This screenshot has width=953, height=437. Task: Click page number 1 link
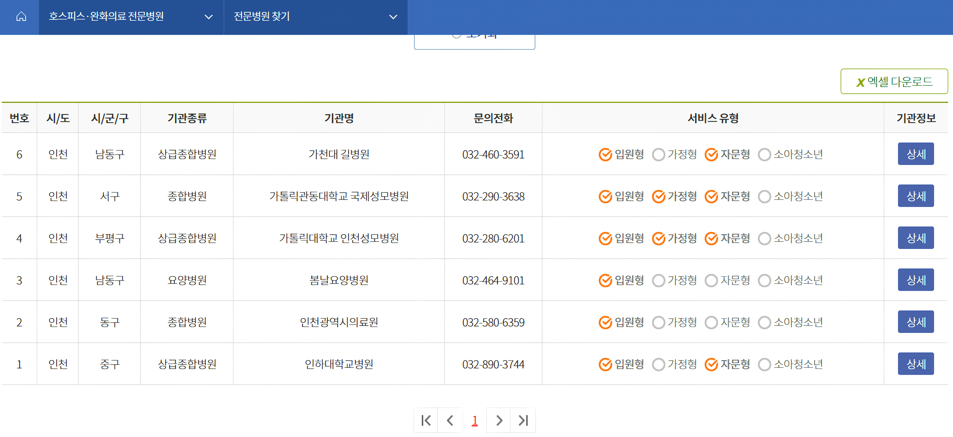click(x=474, y=420)
